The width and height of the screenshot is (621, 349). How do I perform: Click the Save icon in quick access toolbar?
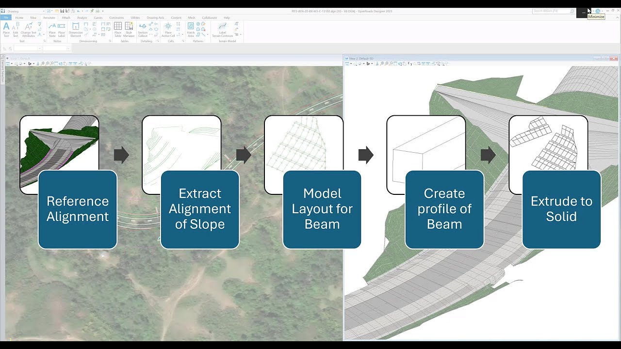[62, 11]
